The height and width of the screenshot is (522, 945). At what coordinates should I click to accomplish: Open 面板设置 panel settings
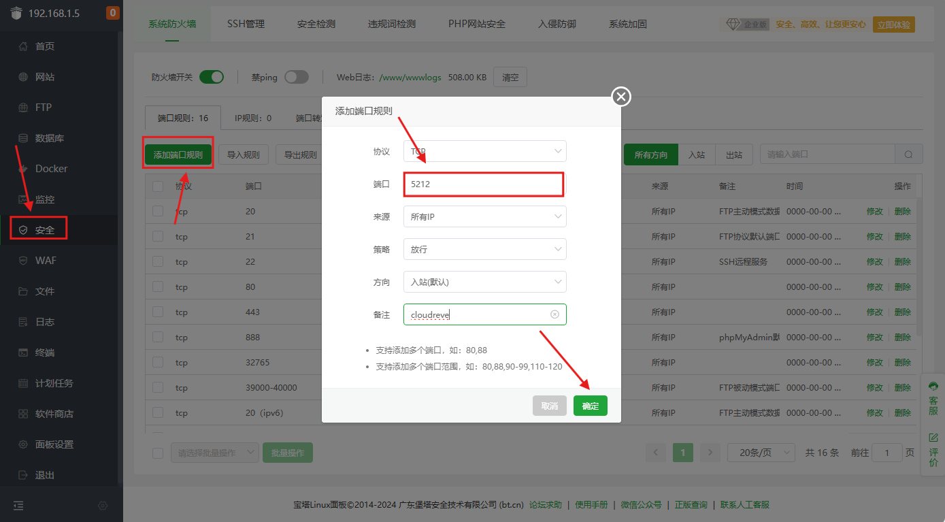point(50,444)
